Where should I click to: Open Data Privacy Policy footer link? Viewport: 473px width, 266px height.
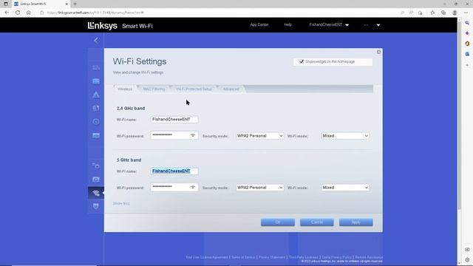point(336,257)
